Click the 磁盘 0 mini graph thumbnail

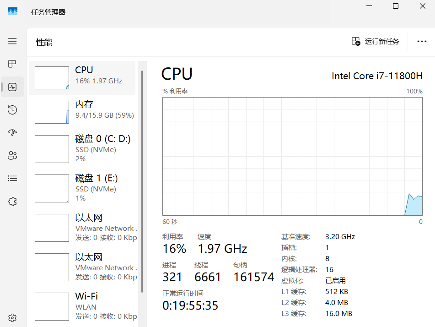coord(52,149)
